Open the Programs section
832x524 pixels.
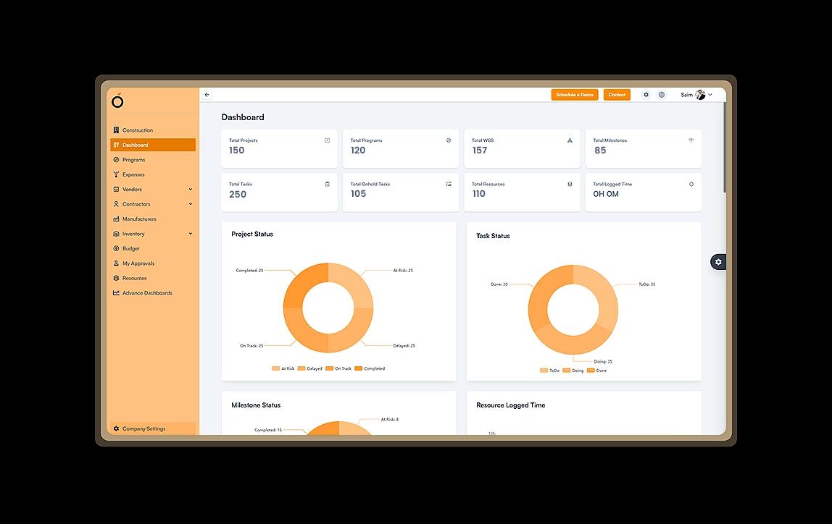tap(134, 159)
